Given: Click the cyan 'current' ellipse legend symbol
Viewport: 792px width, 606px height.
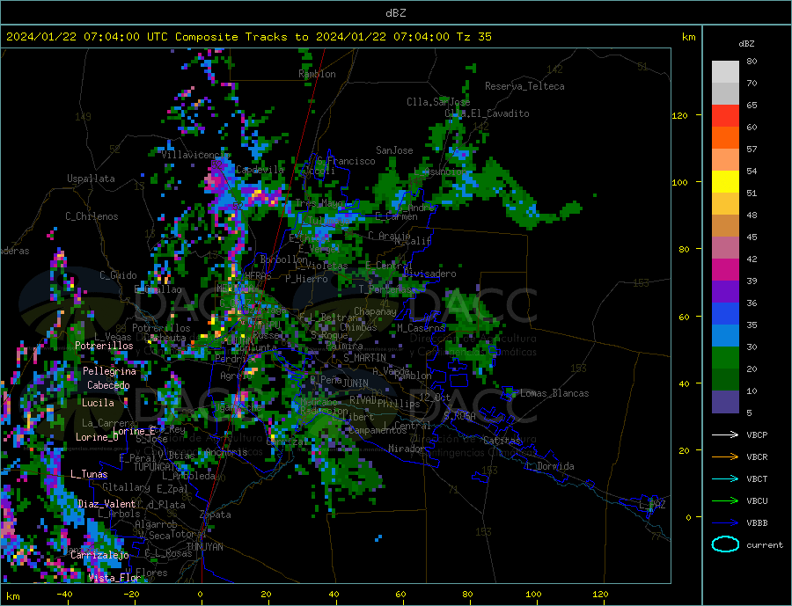Looking at the screenshot, I should tap(725, 544).
